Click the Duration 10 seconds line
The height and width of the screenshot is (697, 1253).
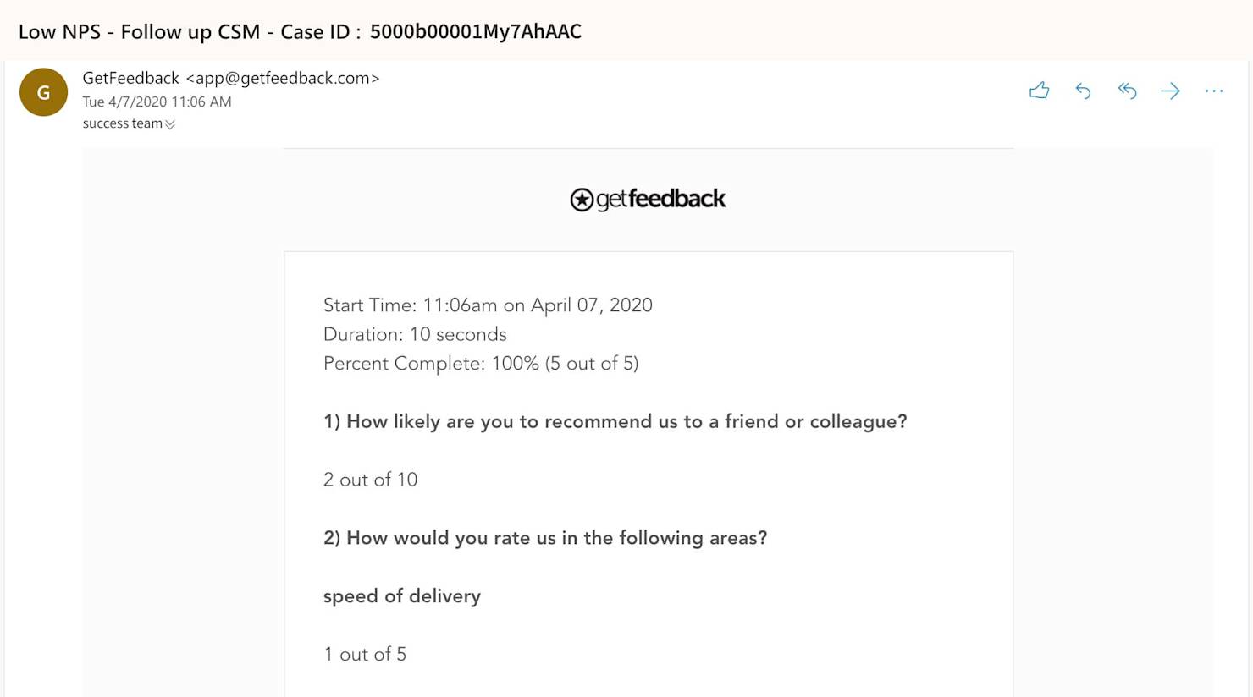point(415,334)
